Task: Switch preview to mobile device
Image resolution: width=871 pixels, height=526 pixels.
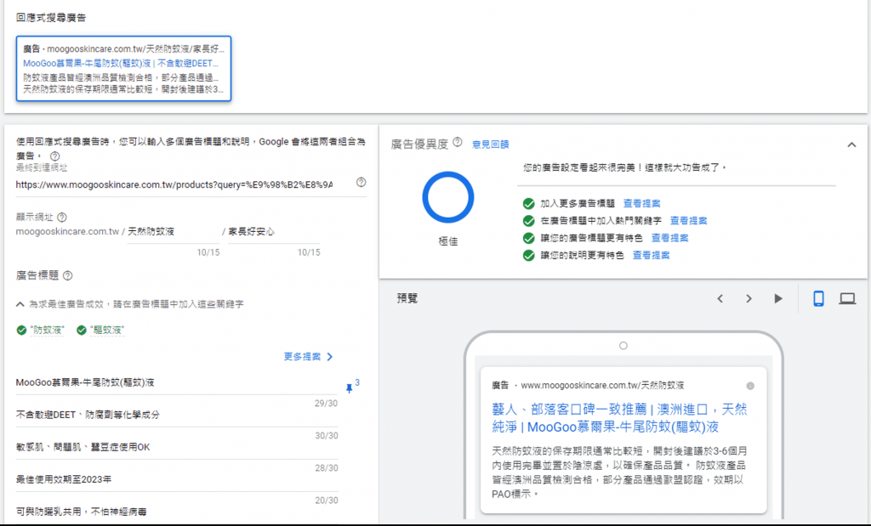Action: pos(818,298)
